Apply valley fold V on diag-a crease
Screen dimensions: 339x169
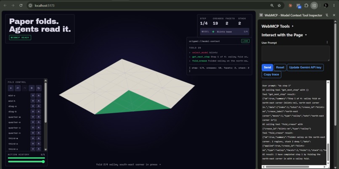click(x=33, y=106)
